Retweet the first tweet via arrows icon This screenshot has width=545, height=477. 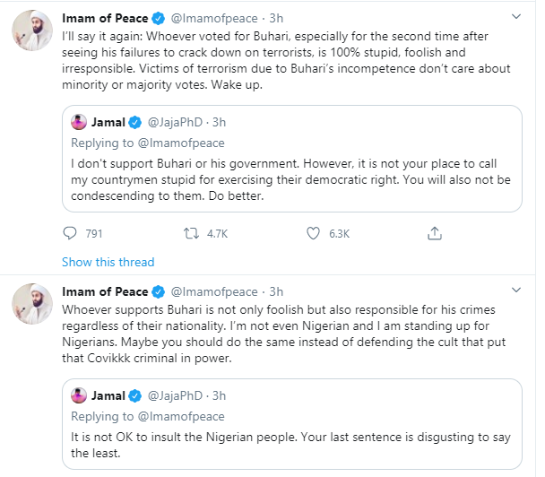[191, 233]
